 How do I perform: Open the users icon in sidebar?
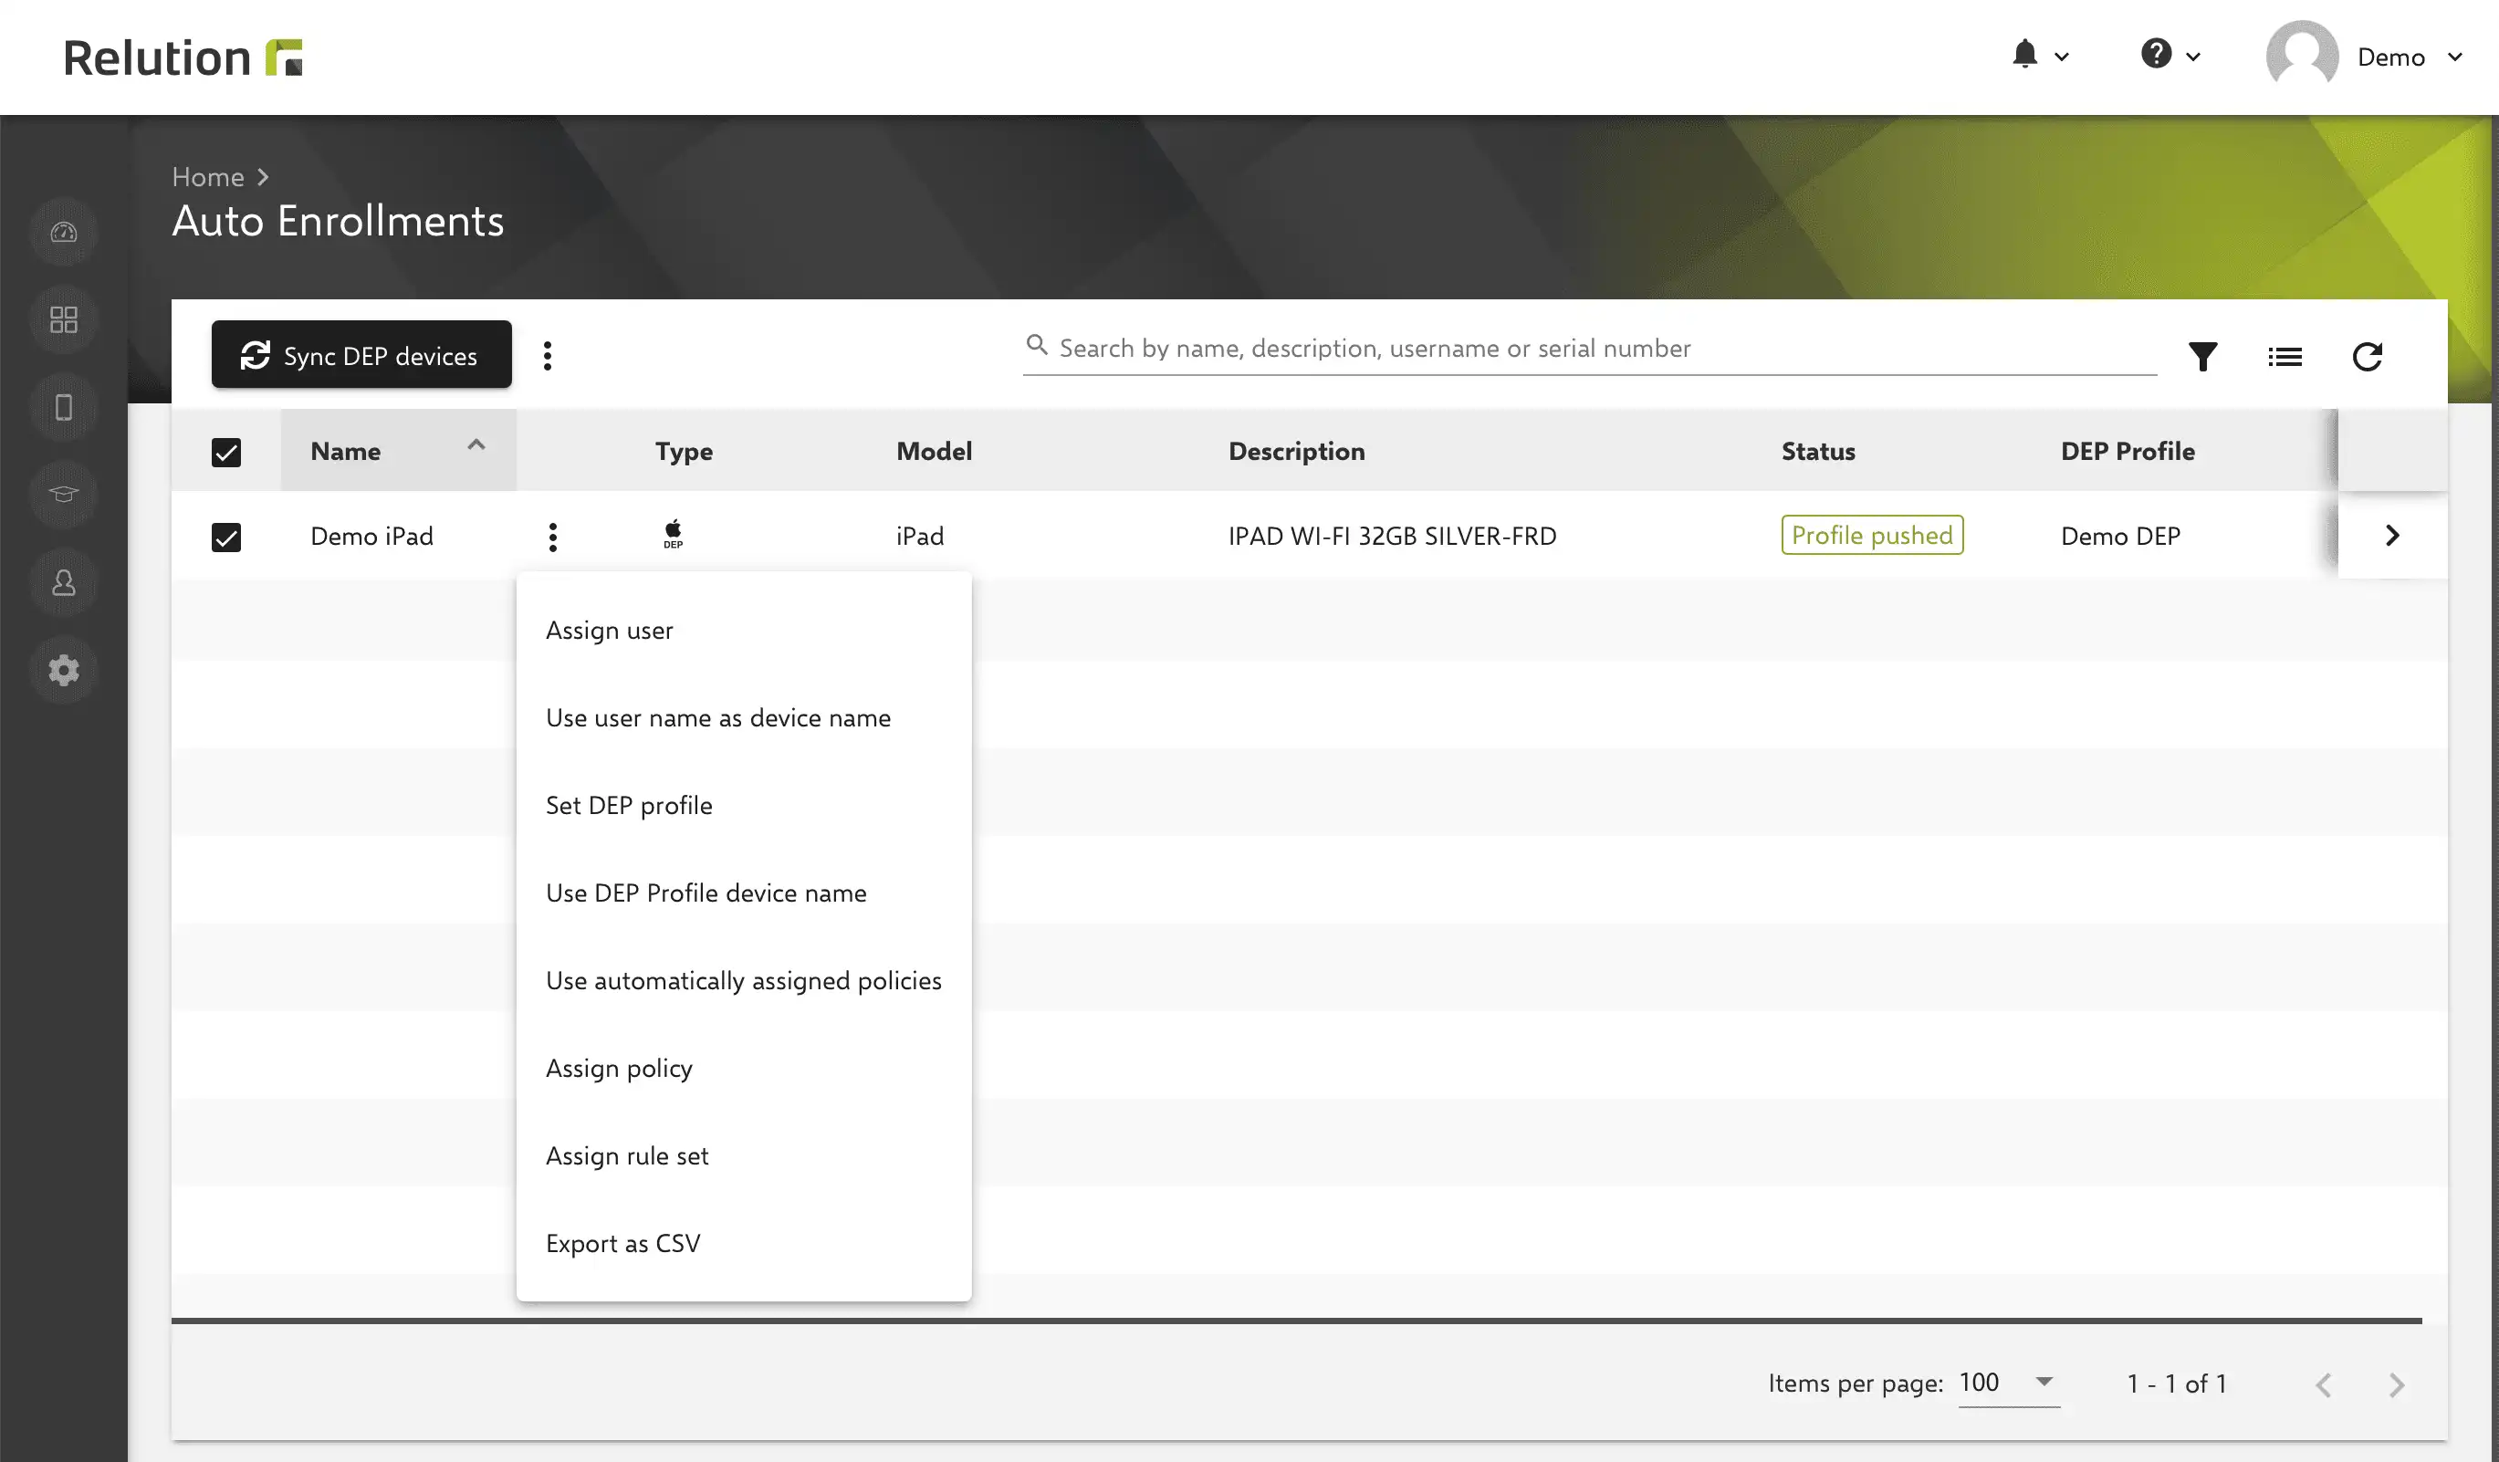[64, 582]
